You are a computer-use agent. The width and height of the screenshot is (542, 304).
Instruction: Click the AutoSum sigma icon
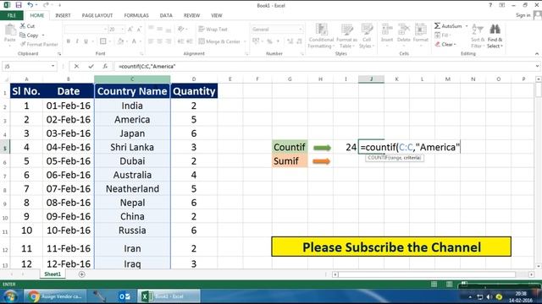[437, 26]
